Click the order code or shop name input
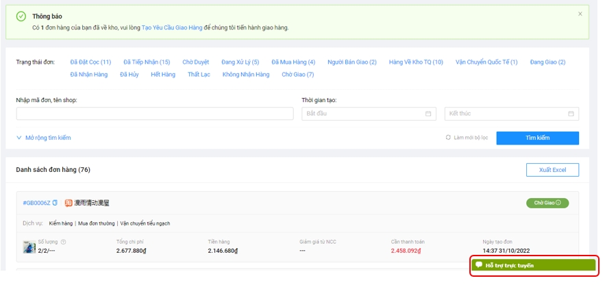Screen dimensions: 605x285 [x=155, y=114]
